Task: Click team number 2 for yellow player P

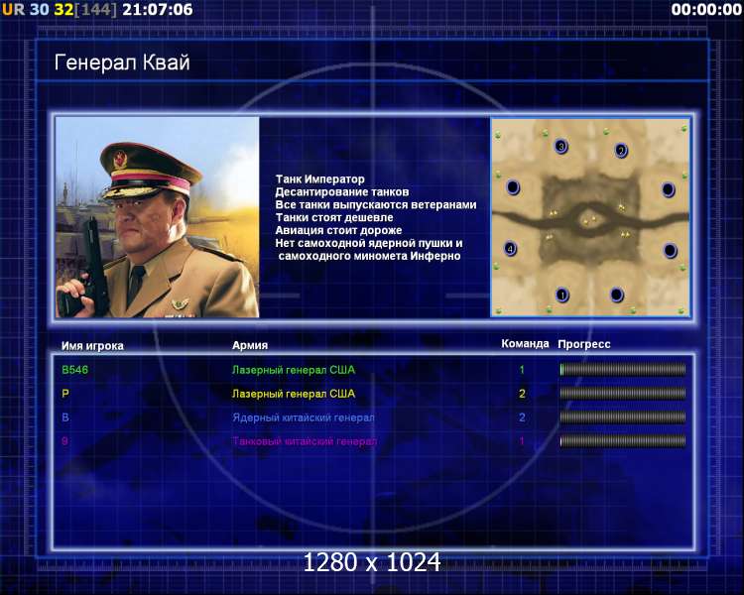Action: click(522, 394)
